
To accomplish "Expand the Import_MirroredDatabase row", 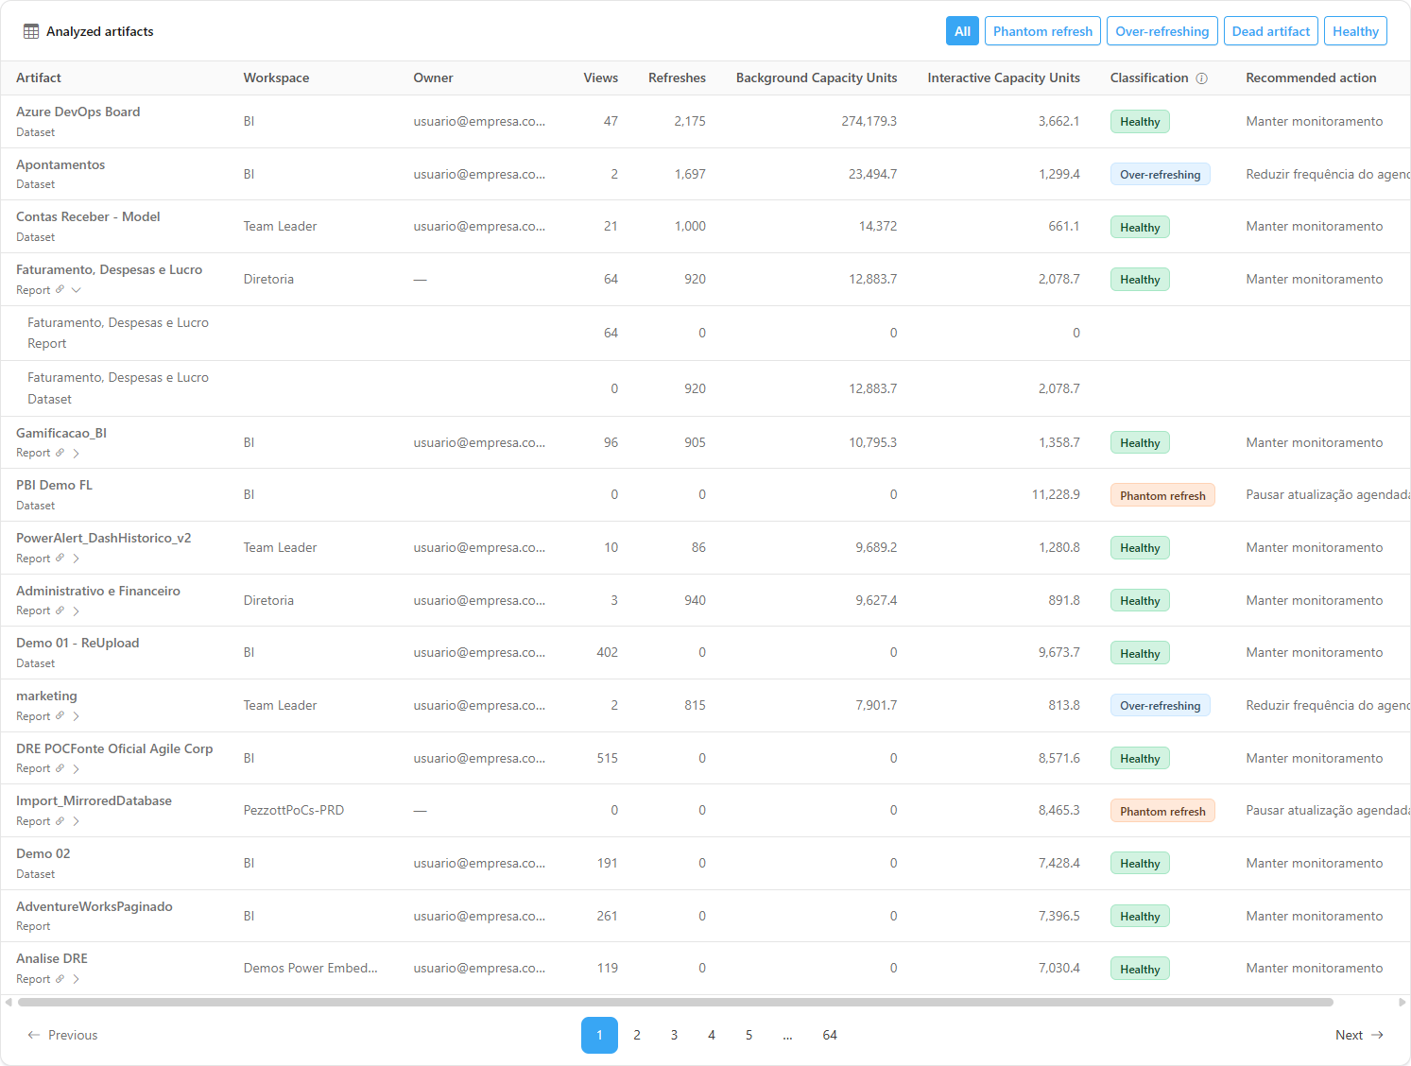I will 77,821.
